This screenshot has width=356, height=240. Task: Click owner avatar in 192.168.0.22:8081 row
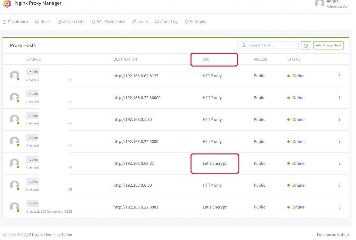[x=15, y=207]
